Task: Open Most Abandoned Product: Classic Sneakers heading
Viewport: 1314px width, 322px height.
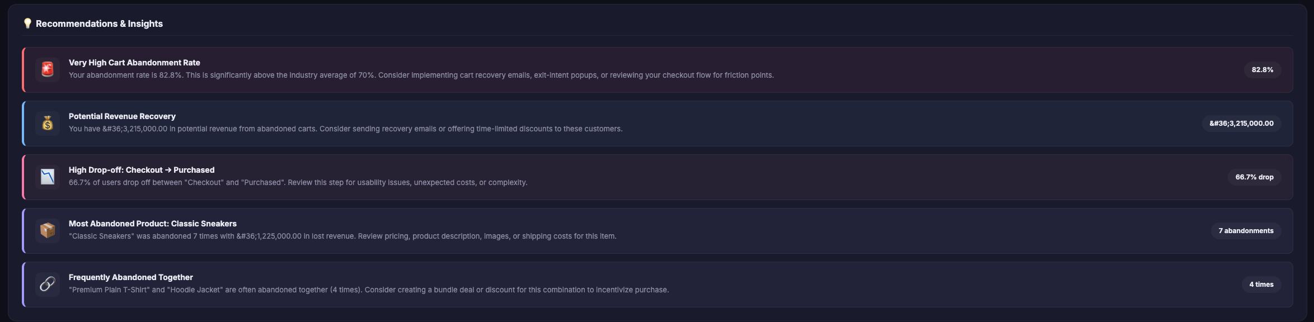Action: [x=153, y=224]
